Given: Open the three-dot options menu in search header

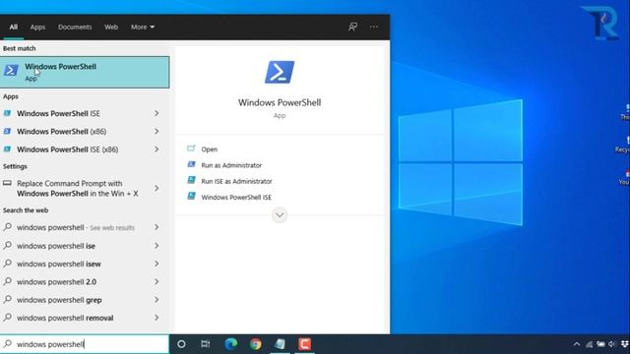Looking at the screenshot, I should (x=374, y=27).
